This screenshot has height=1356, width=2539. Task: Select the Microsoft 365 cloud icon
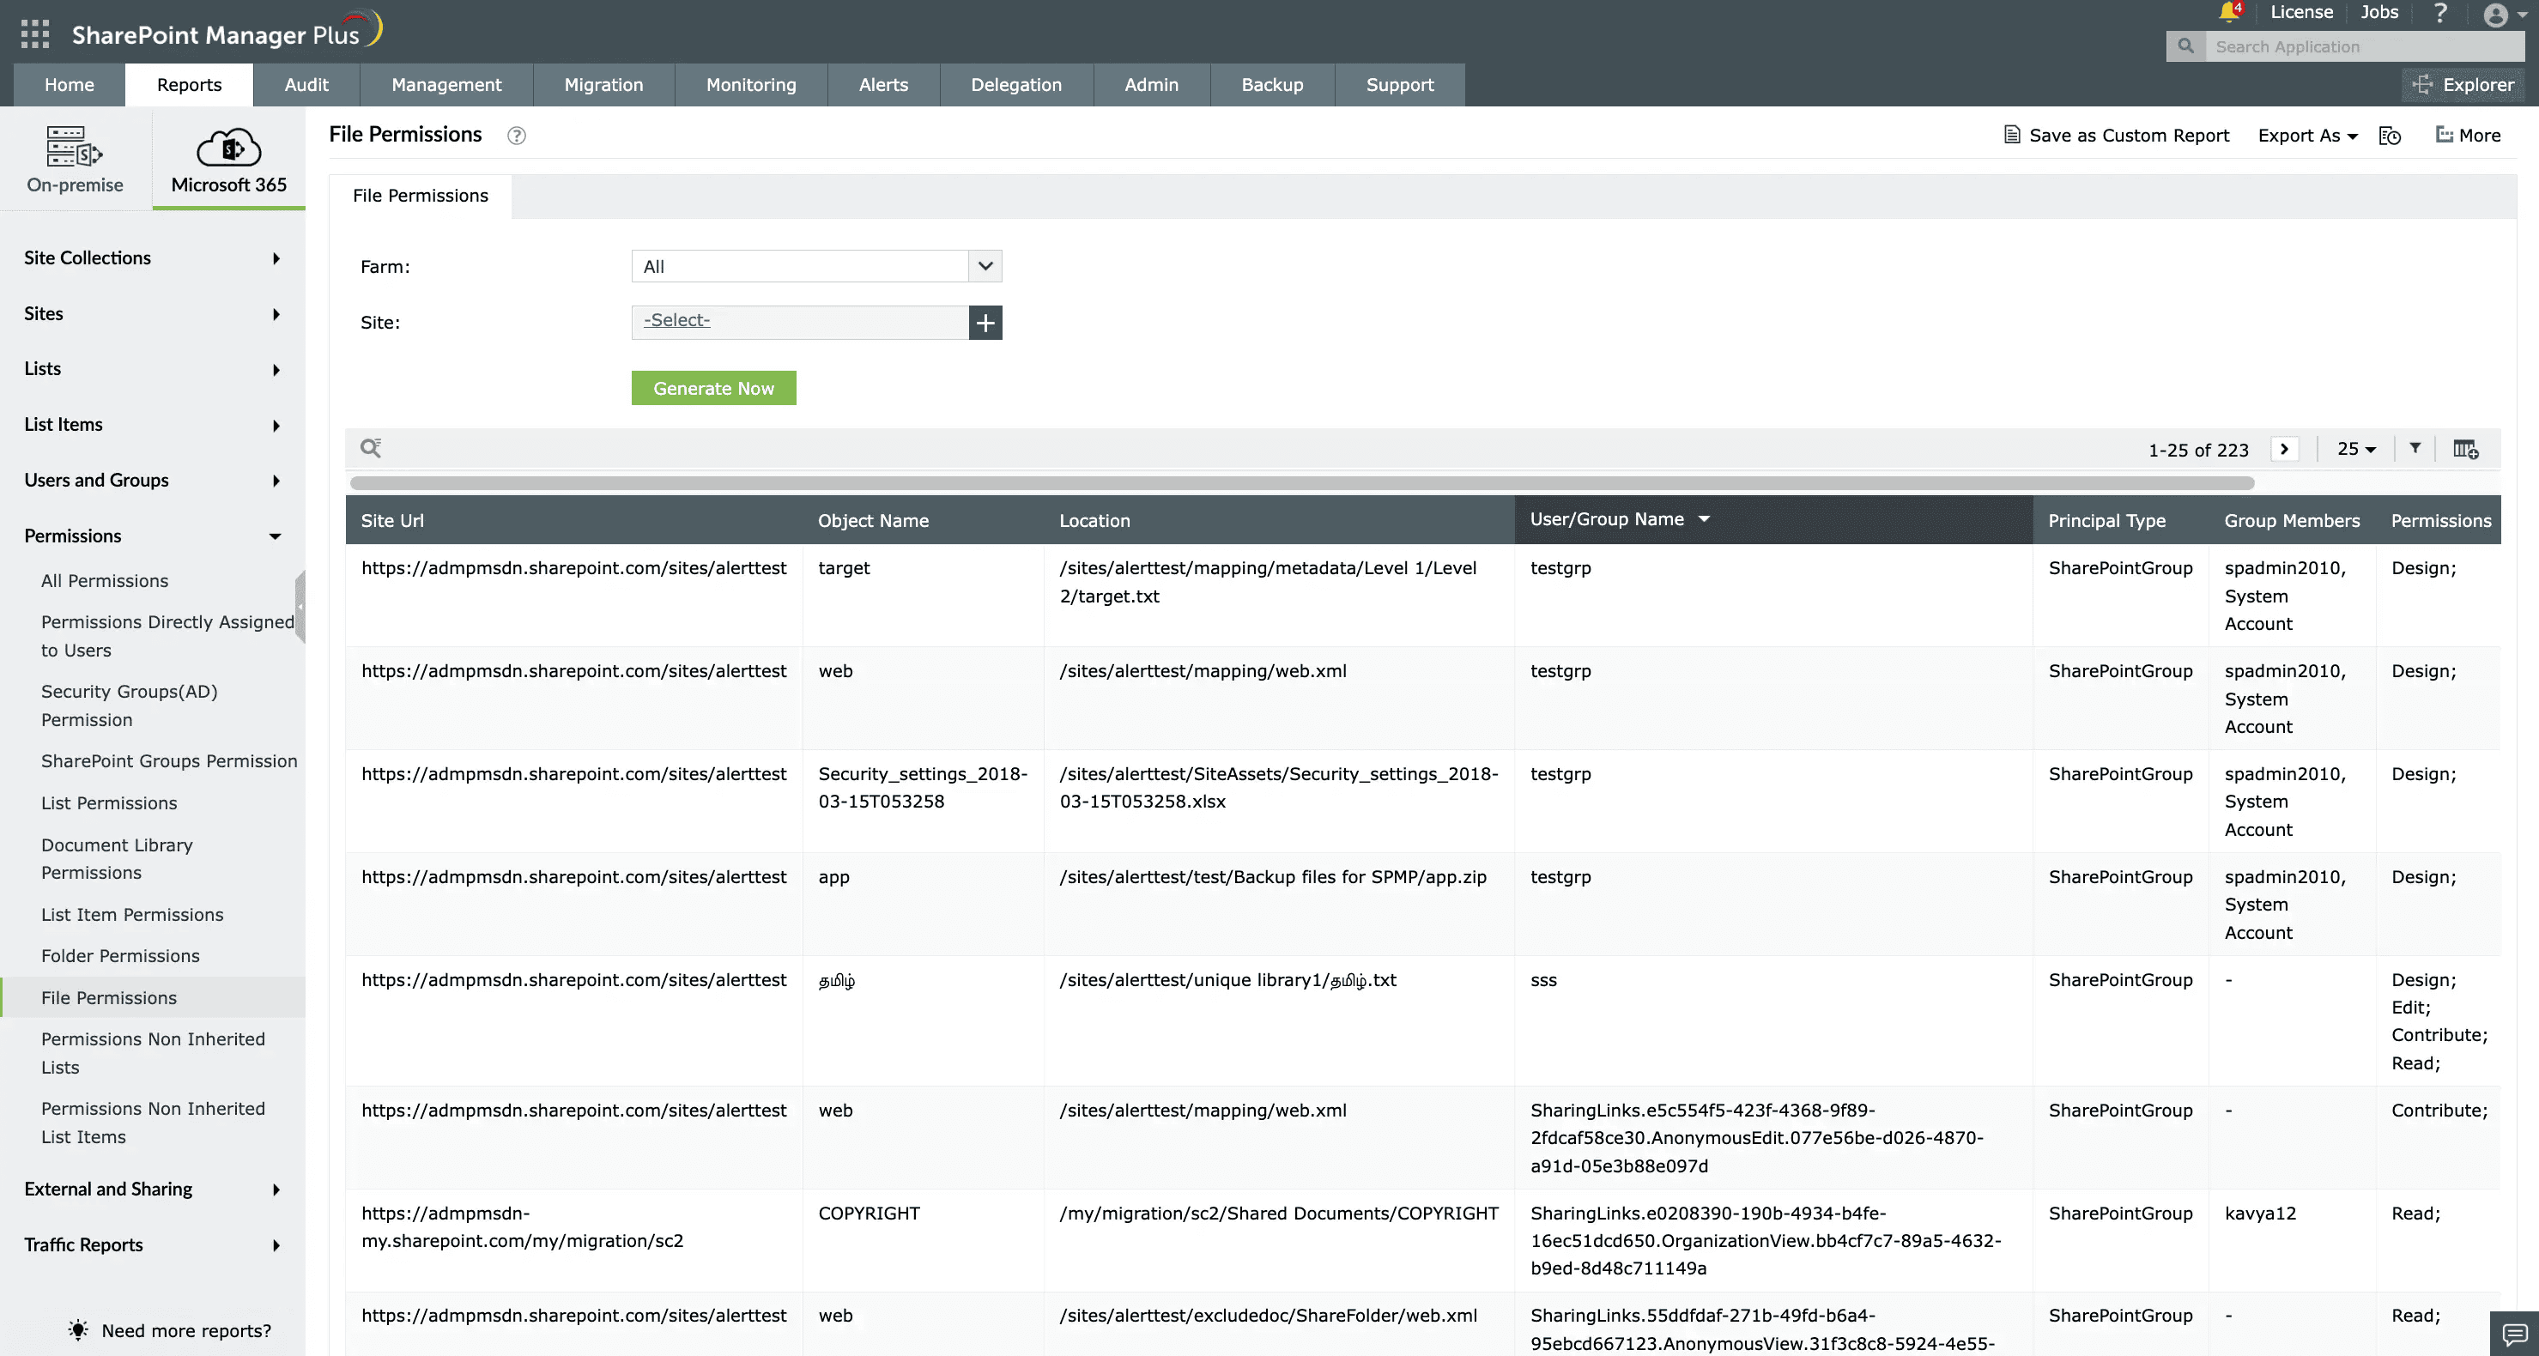point(228,147)
